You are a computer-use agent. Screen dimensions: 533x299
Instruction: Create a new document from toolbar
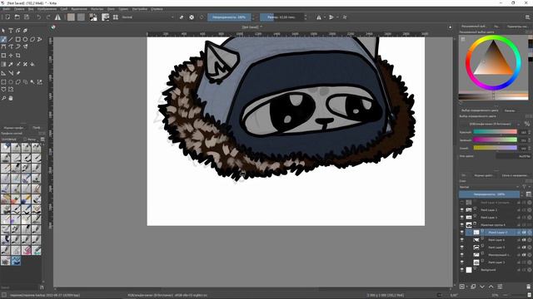[x=7, y=17]
